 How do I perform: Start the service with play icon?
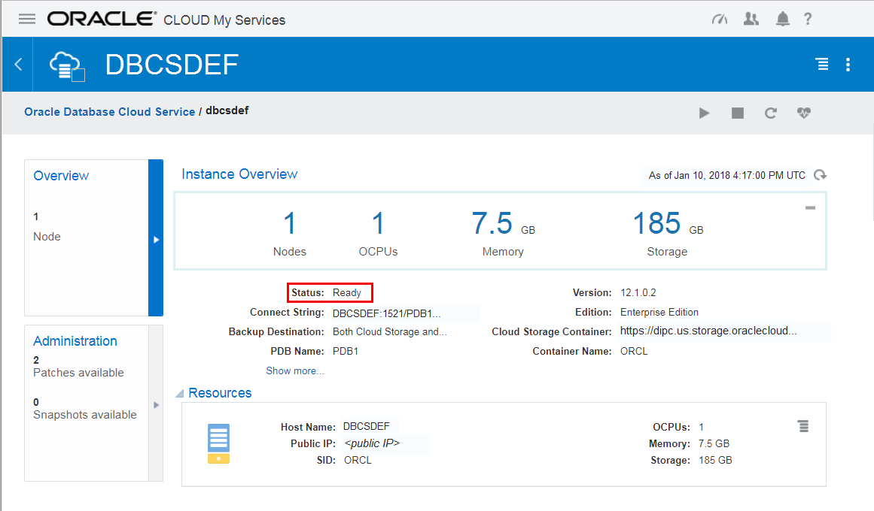704,113
